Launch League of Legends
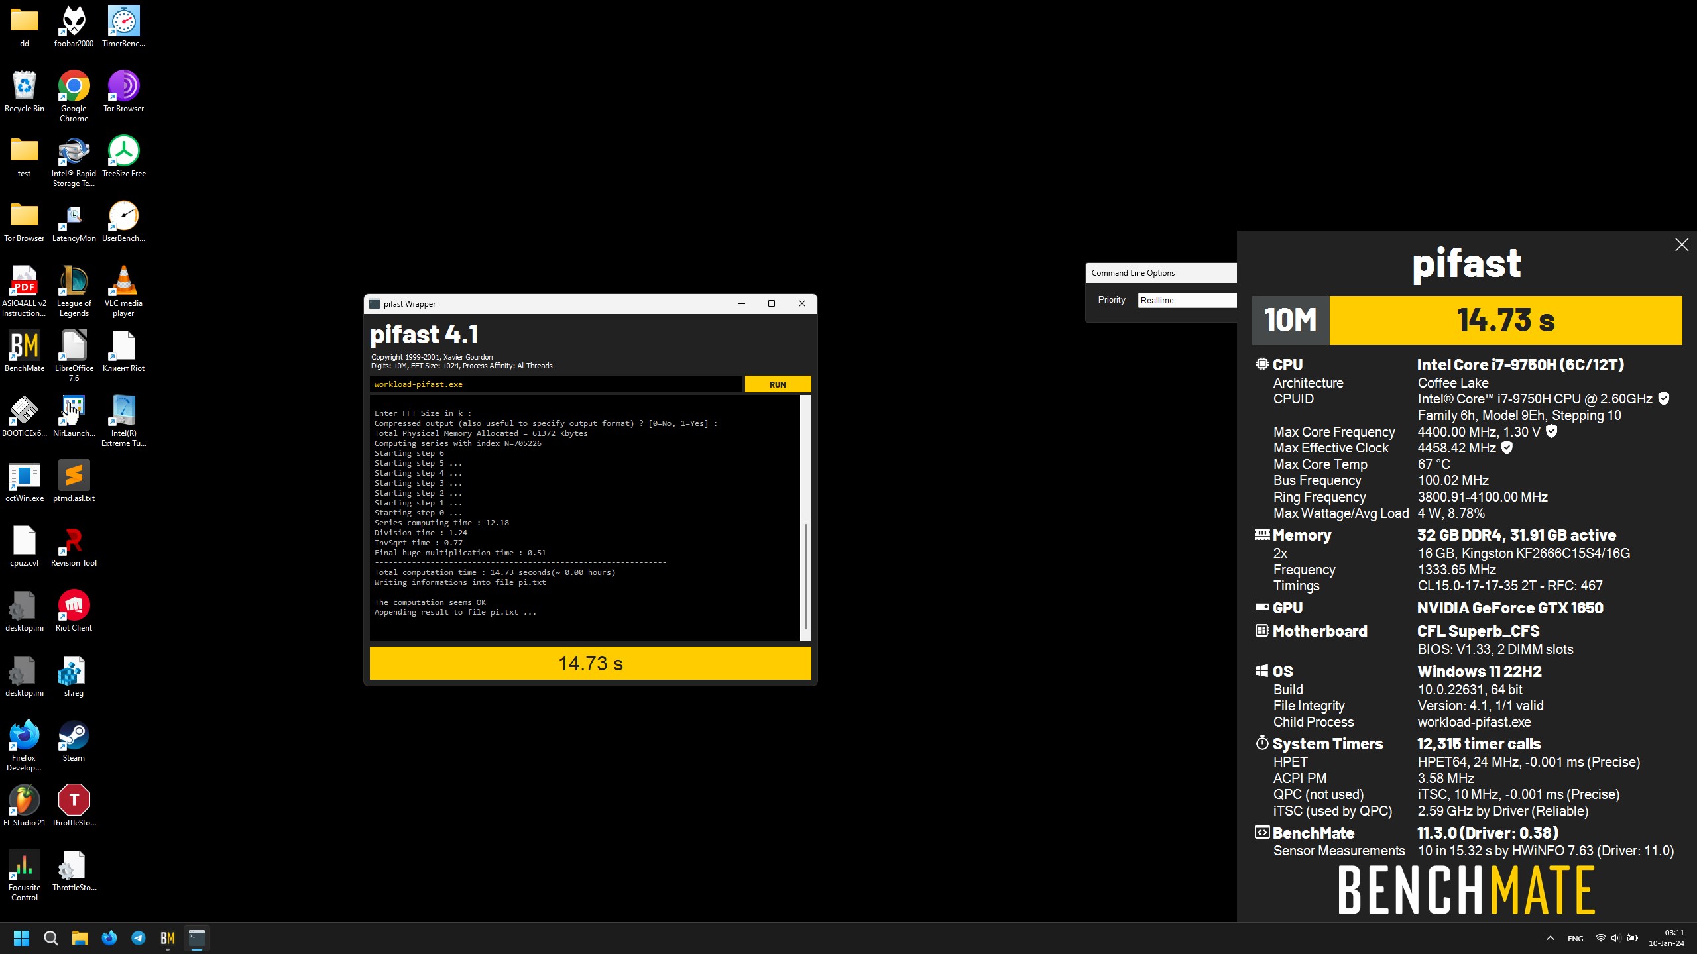The width and height of the screenshot is (1697, 954). [x=74, y=291]
